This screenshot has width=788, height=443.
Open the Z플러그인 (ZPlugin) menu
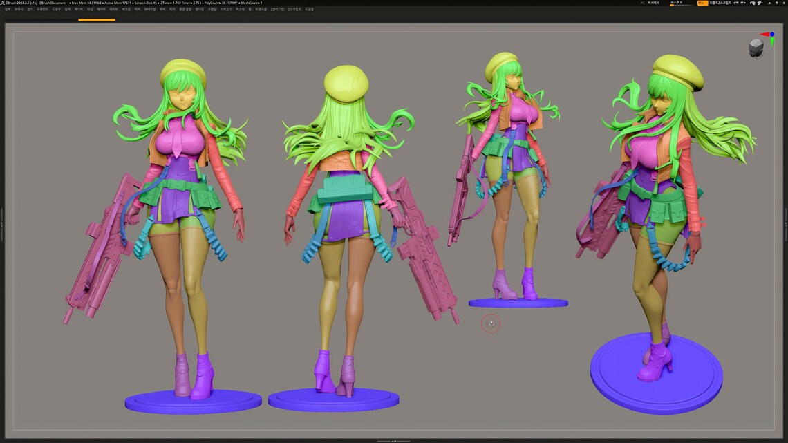click(277, 9)
